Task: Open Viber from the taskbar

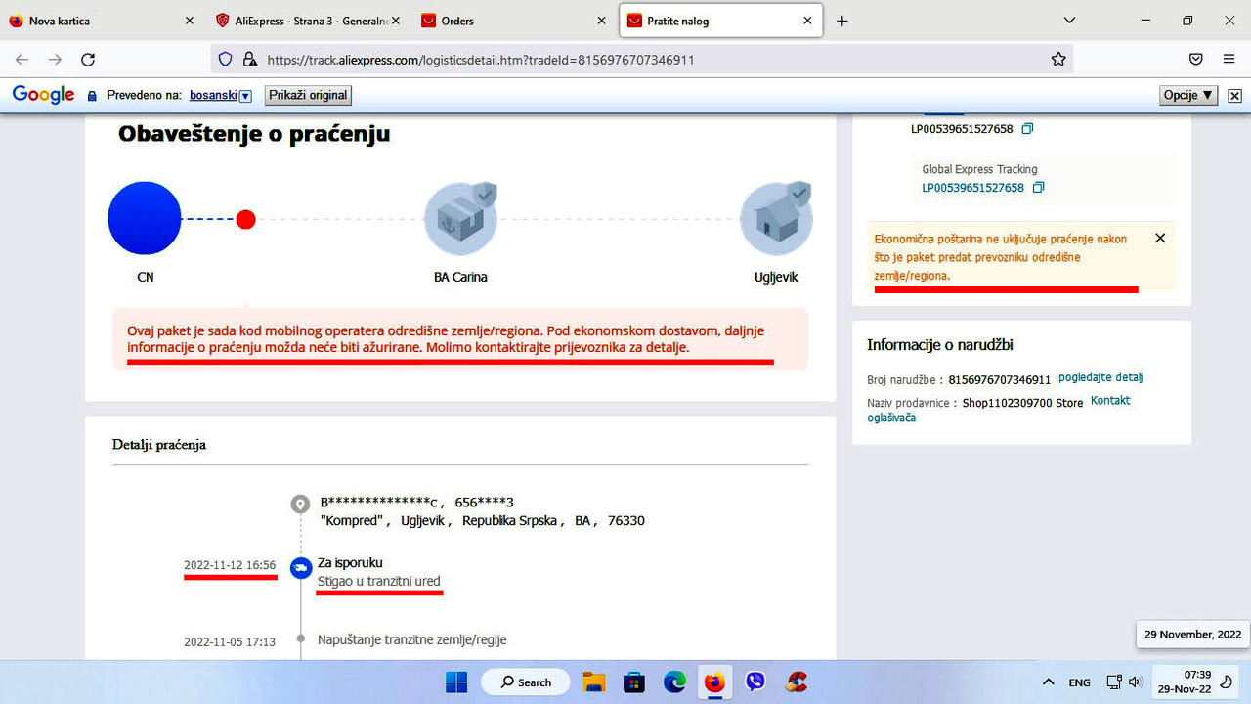Action: tap(755, 682)
